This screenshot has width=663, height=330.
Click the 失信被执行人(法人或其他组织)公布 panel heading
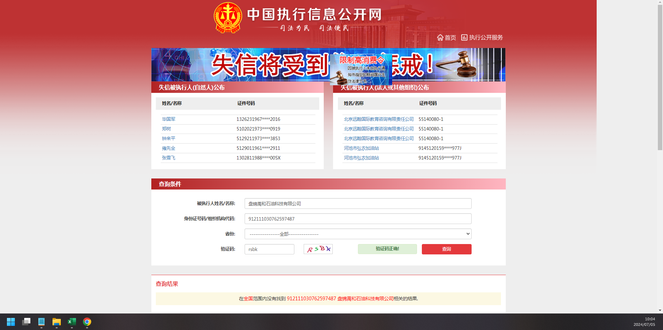[x=385, y=88]
